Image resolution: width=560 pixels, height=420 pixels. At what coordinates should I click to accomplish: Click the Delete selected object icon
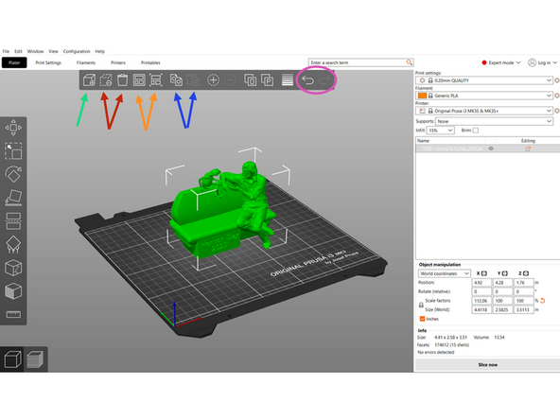(106, 80)
